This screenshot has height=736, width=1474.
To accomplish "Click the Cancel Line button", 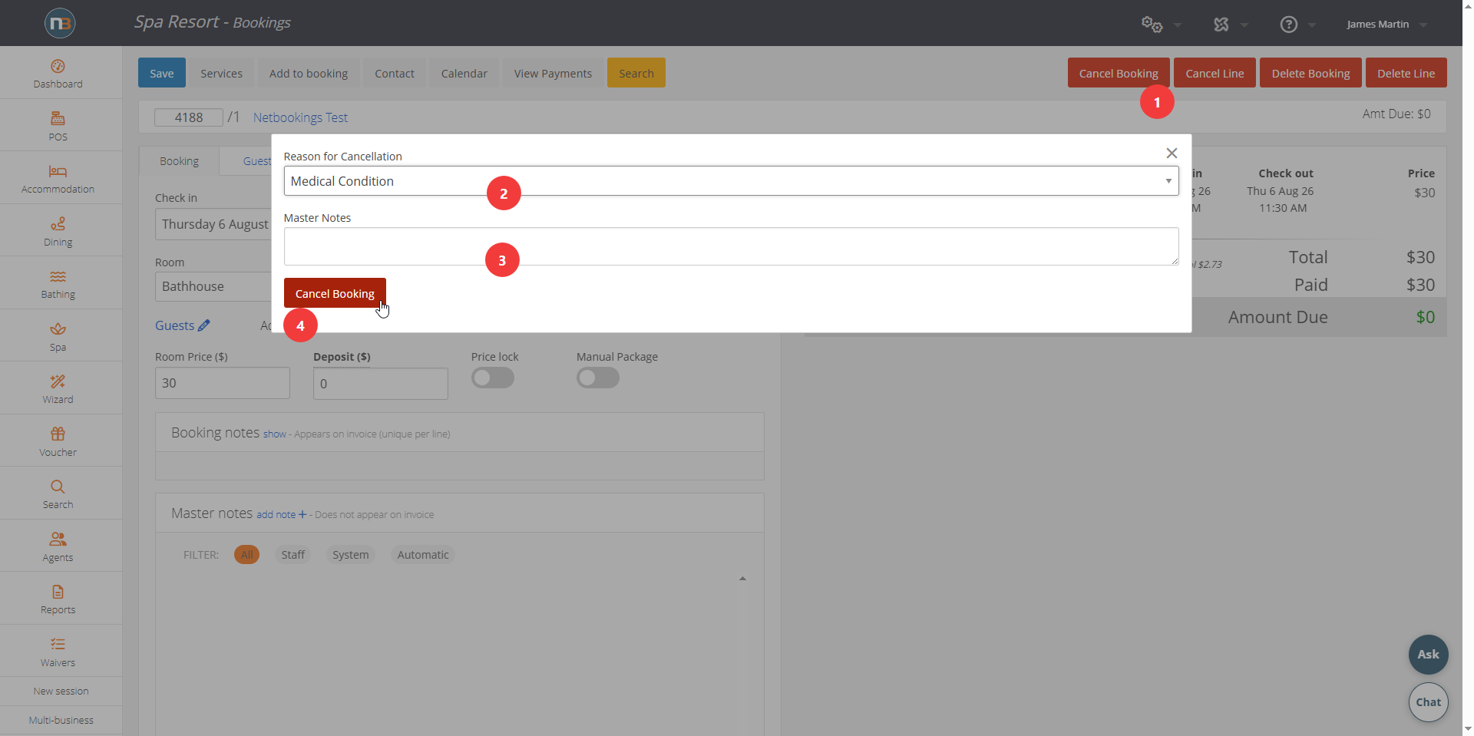I will pos(1215,73).
